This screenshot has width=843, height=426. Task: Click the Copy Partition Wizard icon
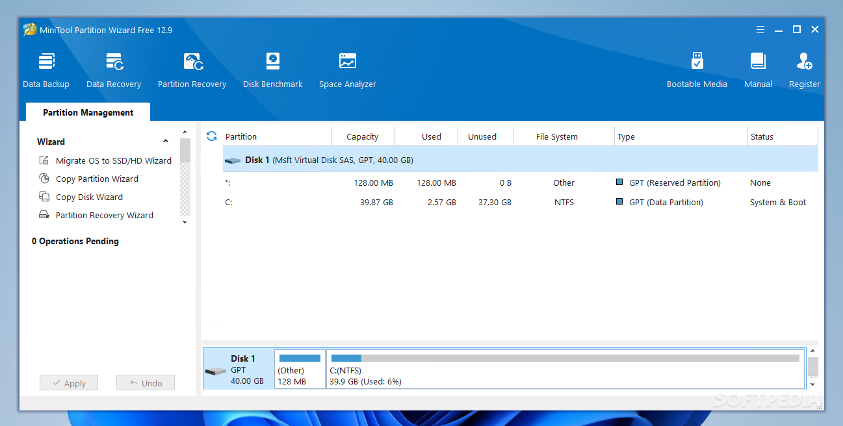click(x=44, y=179)
